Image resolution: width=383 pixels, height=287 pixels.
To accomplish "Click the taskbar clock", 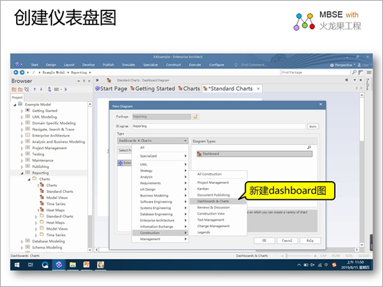I will pos(355,265).
